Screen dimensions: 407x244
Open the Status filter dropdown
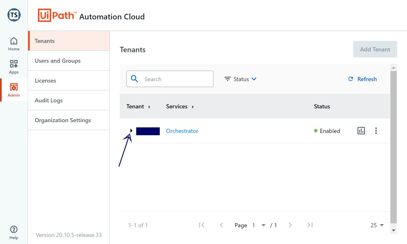(240, 79)
